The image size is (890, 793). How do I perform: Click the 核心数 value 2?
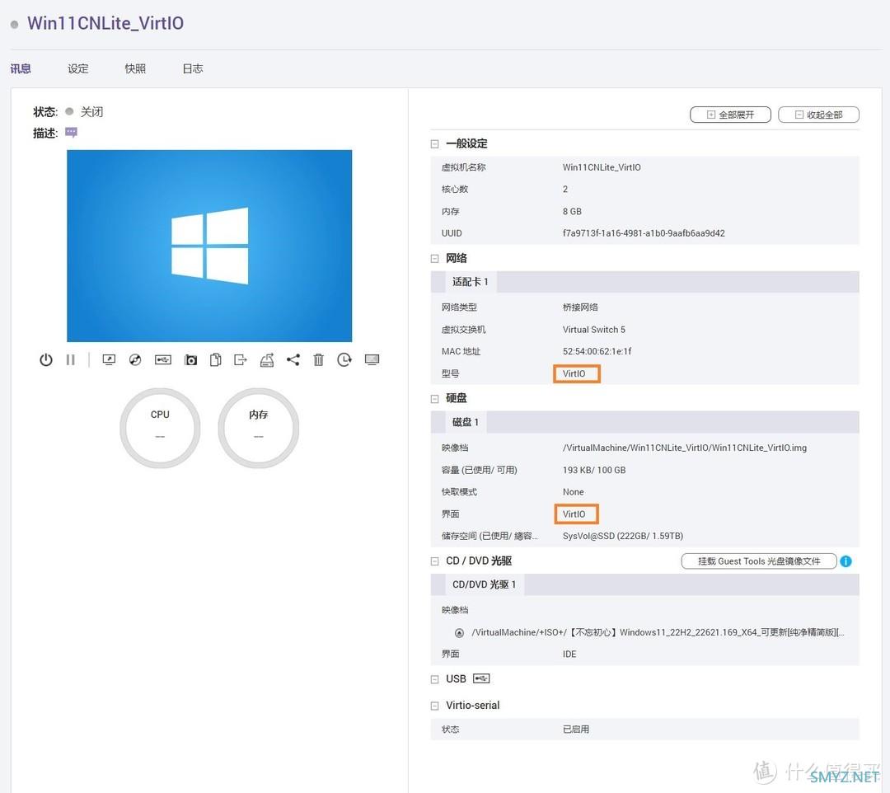565,189
